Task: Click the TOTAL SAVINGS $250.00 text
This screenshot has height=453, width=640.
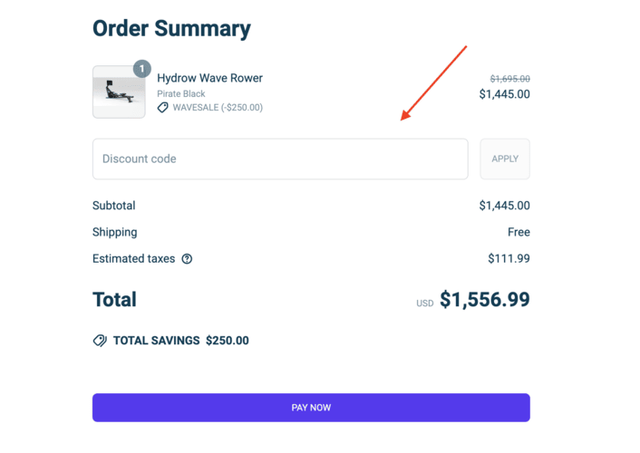Action: pyautogui.click(x=180, y=341)
